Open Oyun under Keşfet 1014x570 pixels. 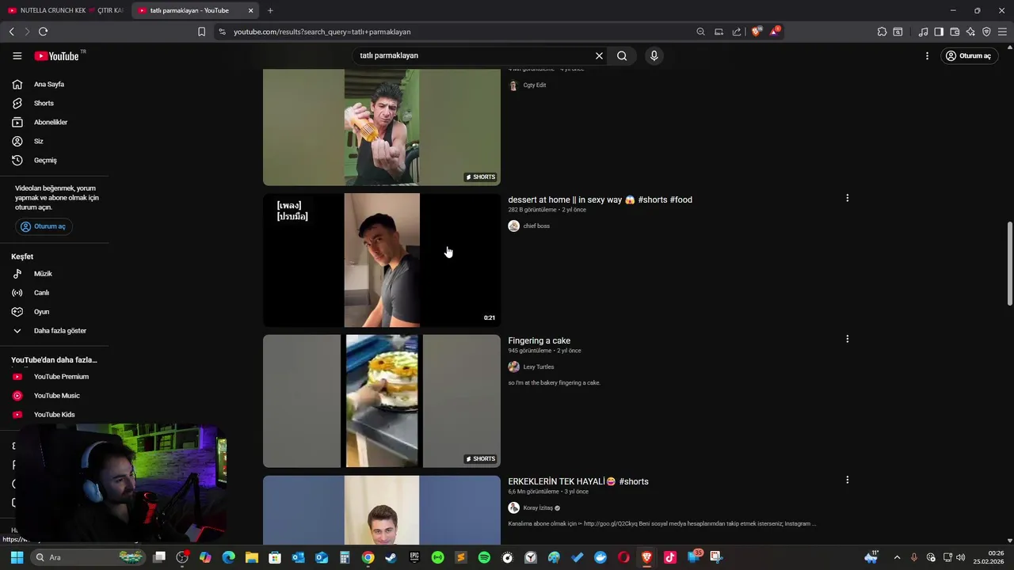(41, 312)
